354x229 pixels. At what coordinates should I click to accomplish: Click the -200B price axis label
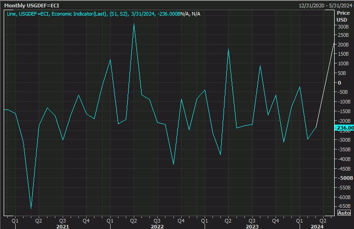343,121
